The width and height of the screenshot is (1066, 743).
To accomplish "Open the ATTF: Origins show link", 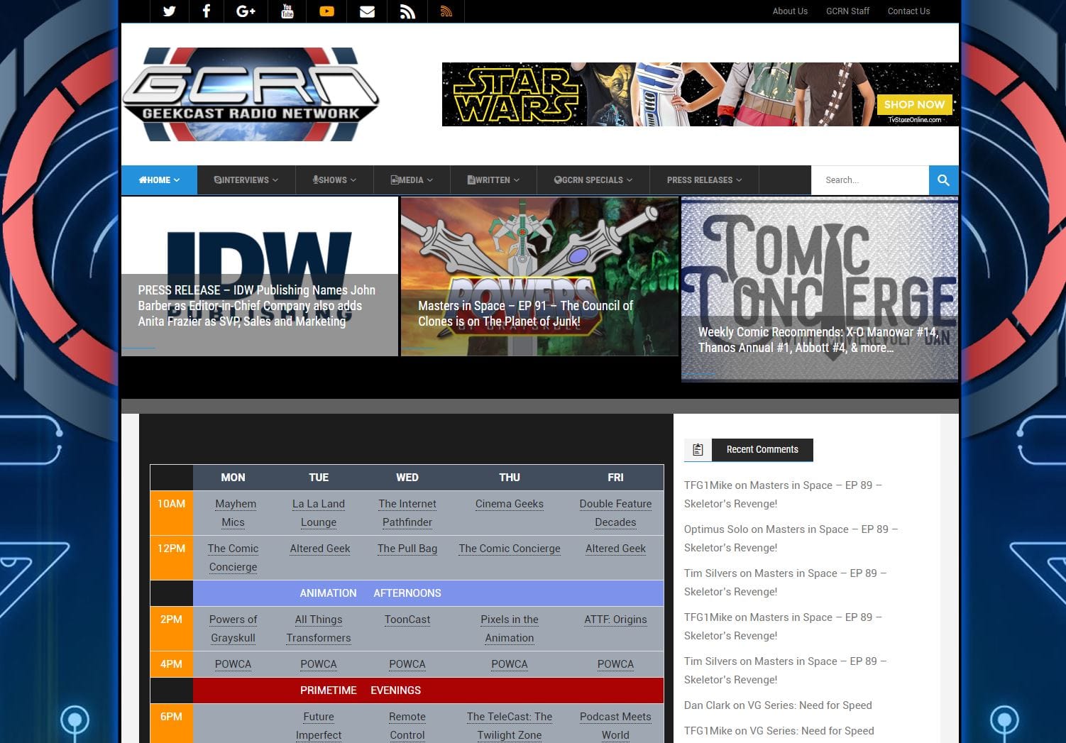I will (x=615, y=620).
